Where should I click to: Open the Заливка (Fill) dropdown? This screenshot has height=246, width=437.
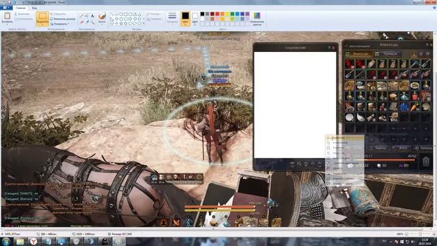tap(154, 19)
